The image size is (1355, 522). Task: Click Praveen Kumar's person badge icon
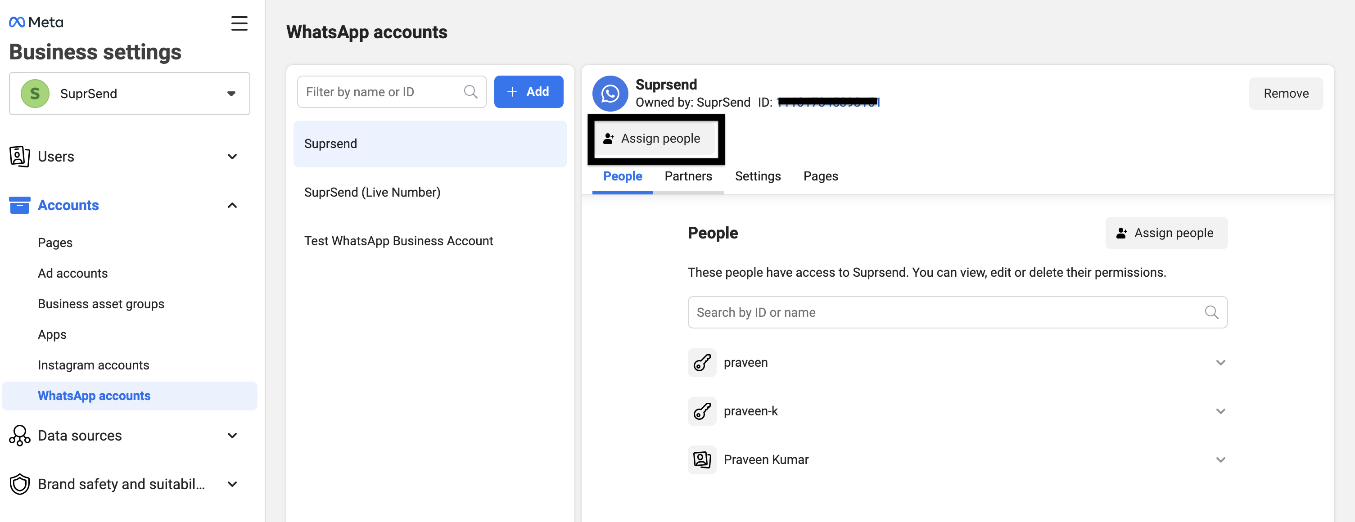[702, 459]
